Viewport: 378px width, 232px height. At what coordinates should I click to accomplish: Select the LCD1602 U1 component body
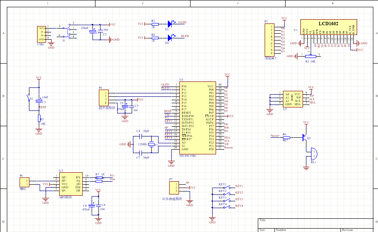pos(329,27)
